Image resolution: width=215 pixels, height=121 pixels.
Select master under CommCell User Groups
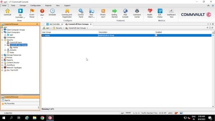14,47
